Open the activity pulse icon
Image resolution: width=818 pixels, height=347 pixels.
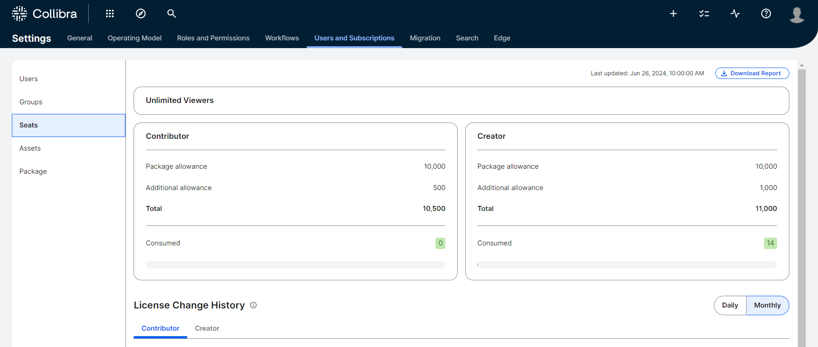pyautogui.click(x=735, y=14)
